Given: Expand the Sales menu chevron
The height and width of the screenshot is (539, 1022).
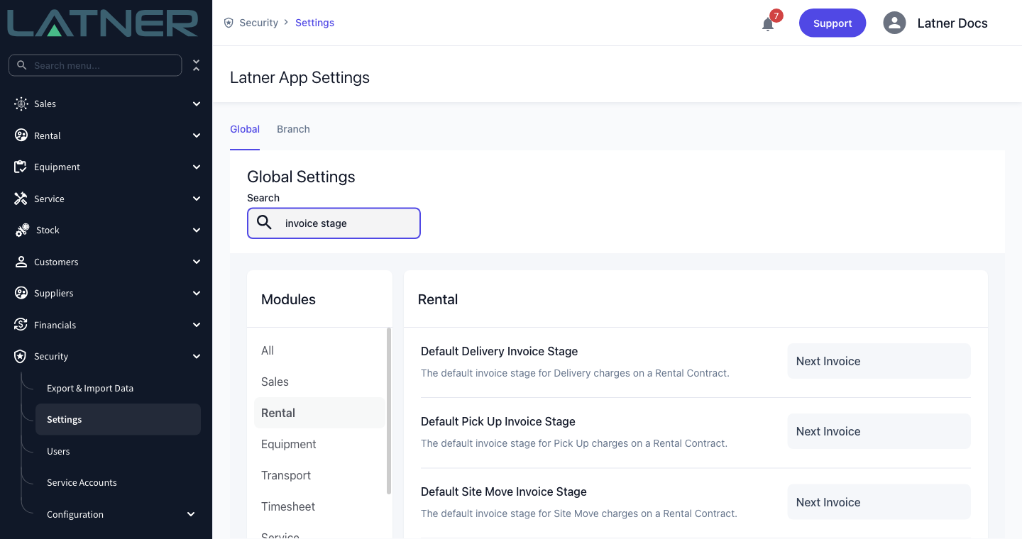Looking at the screenshot, I should tap(197, 104).
